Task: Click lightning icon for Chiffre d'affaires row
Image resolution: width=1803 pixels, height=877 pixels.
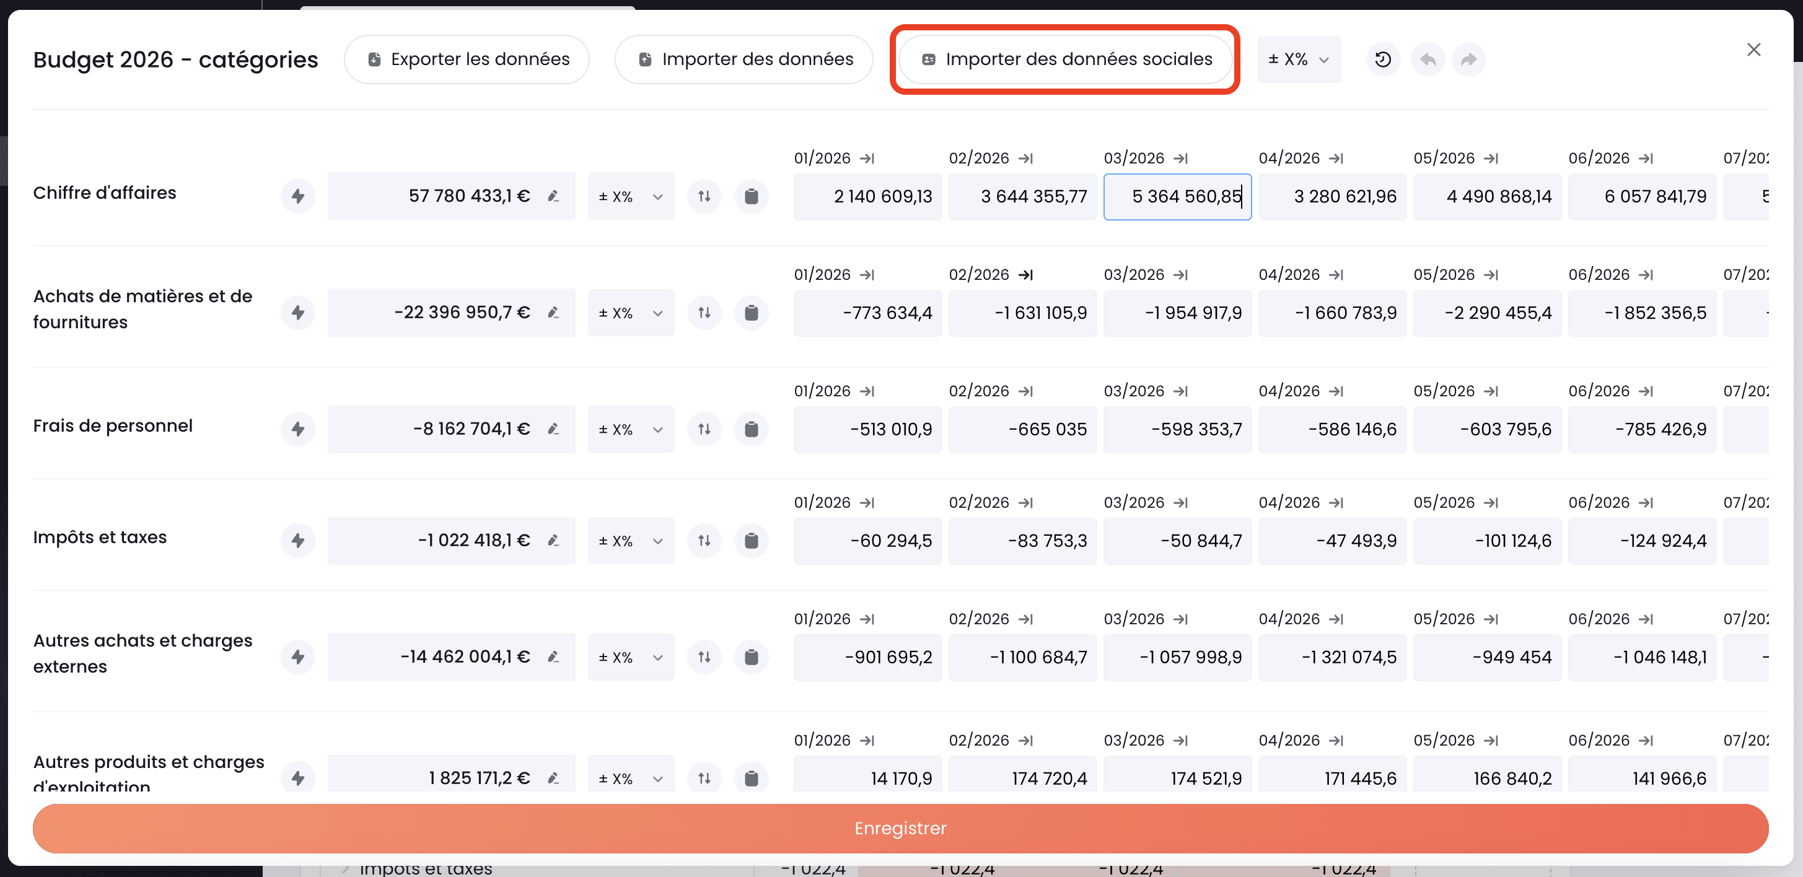Action: coord(297,196)
